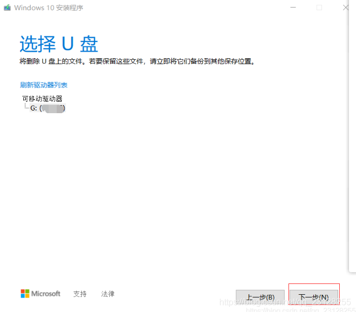Close the Windows 10 安装程序 window
This screenshot has width=356, height=312.
point(346,8)
